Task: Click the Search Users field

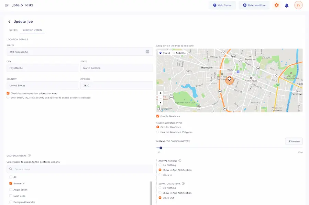Action: coord(80,169)
